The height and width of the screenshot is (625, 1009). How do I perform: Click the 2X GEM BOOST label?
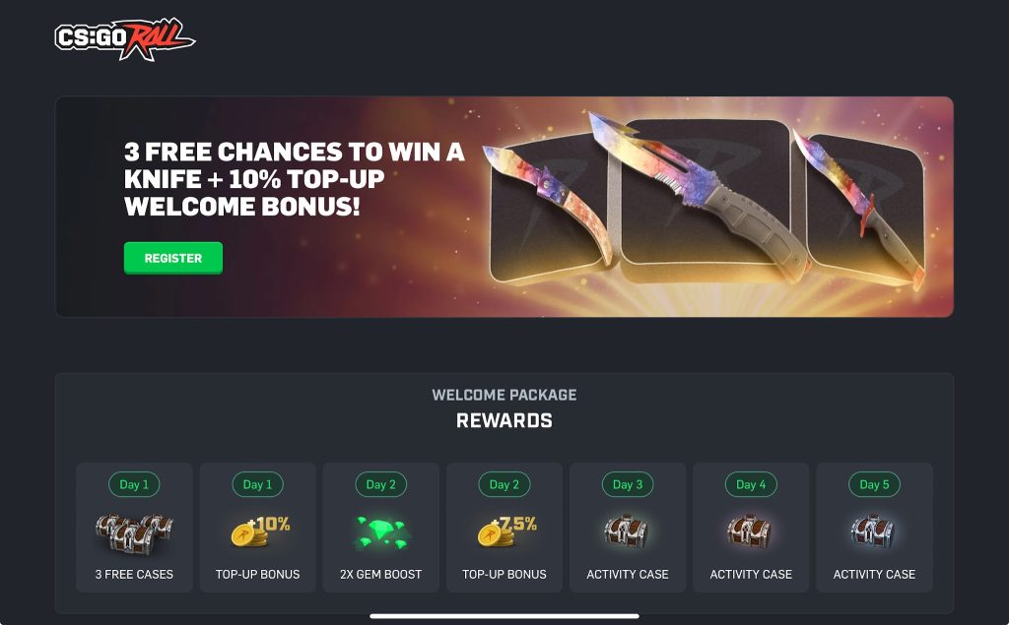point(381,574)
